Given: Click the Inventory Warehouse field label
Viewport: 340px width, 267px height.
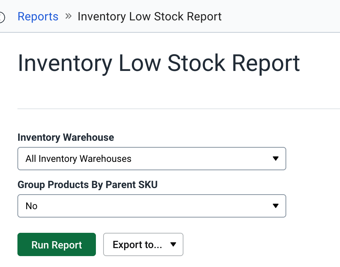Looking at the screenshot, I should coord(65,138).
